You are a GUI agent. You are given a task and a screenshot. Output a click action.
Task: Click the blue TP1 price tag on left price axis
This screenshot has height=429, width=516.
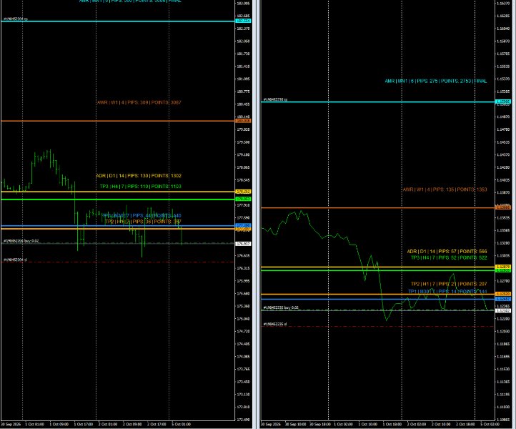click(244, 225)
